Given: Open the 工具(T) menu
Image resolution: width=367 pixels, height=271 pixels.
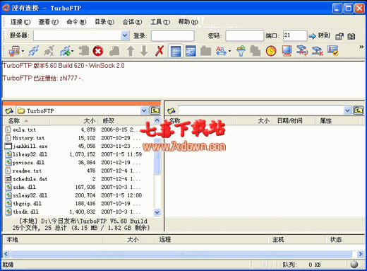Looking at the screenshot, I should 160,22.
